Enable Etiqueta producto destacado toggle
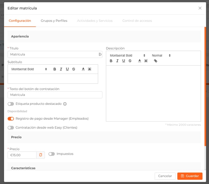This screenshot has height=184, width=209. point(11,104)
